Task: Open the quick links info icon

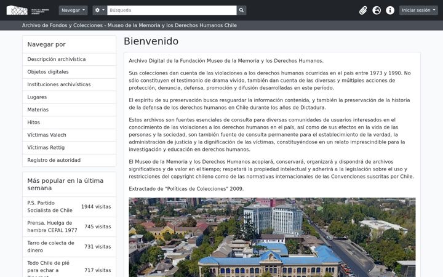Action: coord(390,10)
